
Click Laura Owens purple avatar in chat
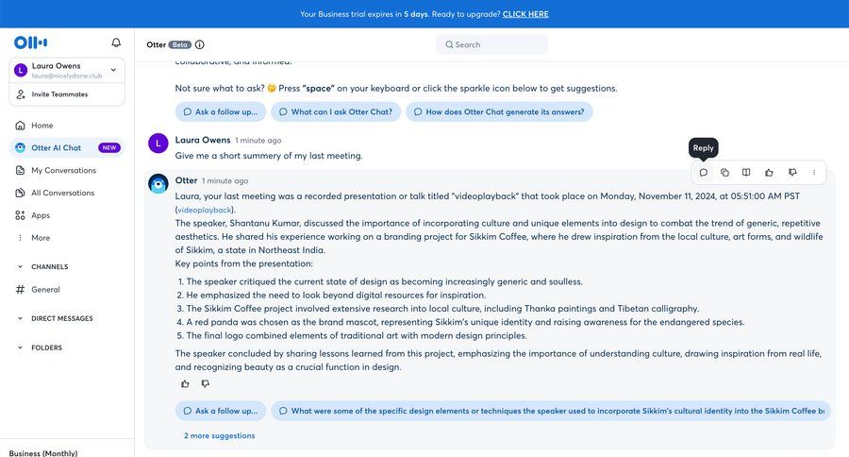pyautogui.click(x=158, y=144)
